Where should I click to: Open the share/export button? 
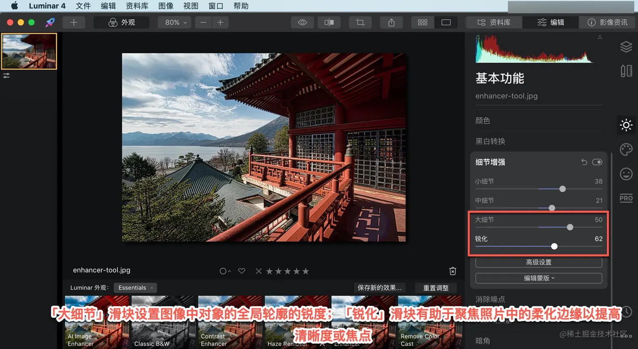pyautogui.click(x=392, y=22)
